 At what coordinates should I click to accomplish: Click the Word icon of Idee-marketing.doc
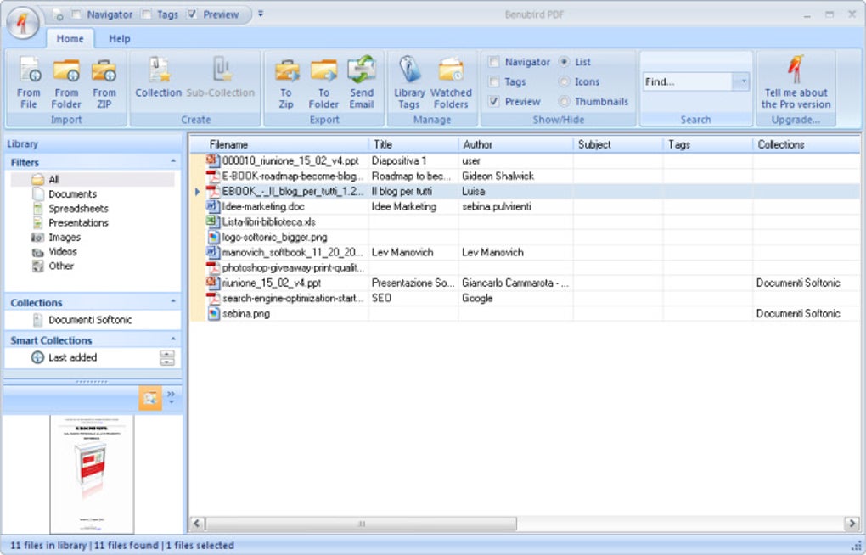(x=213, y=206)
